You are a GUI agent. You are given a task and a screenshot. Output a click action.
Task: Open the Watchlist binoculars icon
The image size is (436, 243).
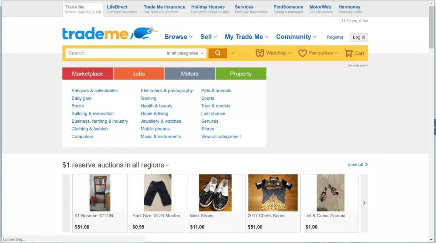[260, 53]
